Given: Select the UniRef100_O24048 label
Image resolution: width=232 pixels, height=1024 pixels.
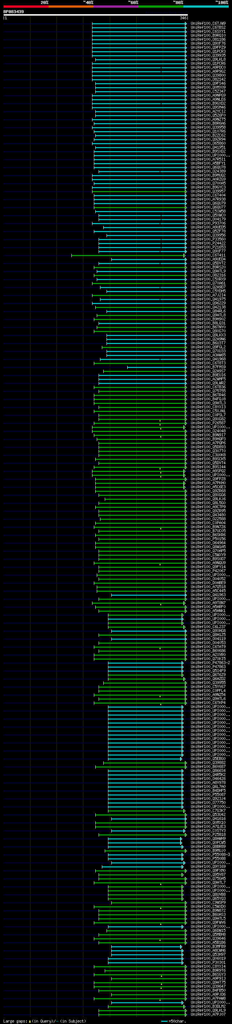Looking at the screenshot, I should (x=208, y=431).
